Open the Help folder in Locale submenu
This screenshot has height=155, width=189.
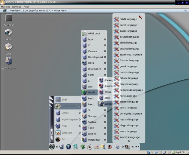(x=105, y=98)
